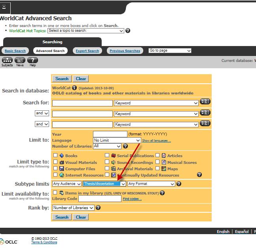Switch to Basic Search tab
The height and width of the screenshot is (250, 256).
[15, 51]
